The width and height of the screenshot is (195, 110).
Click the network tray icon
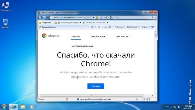[175, 107]
